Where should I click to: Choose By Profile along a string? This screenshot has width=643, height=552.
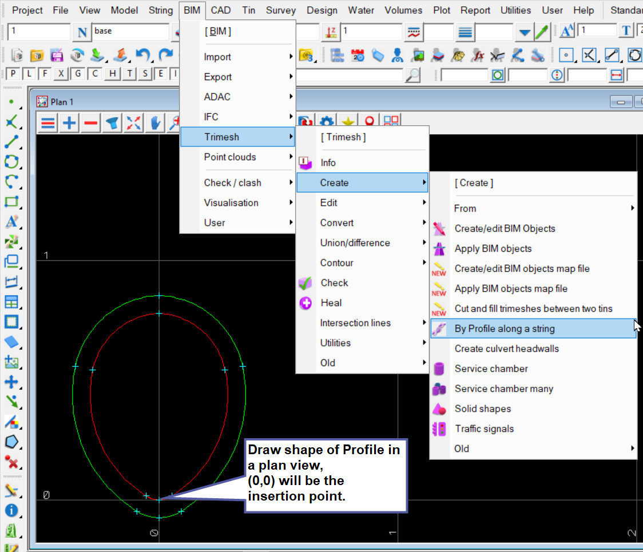pyautogui.click(x=504, y=328)
